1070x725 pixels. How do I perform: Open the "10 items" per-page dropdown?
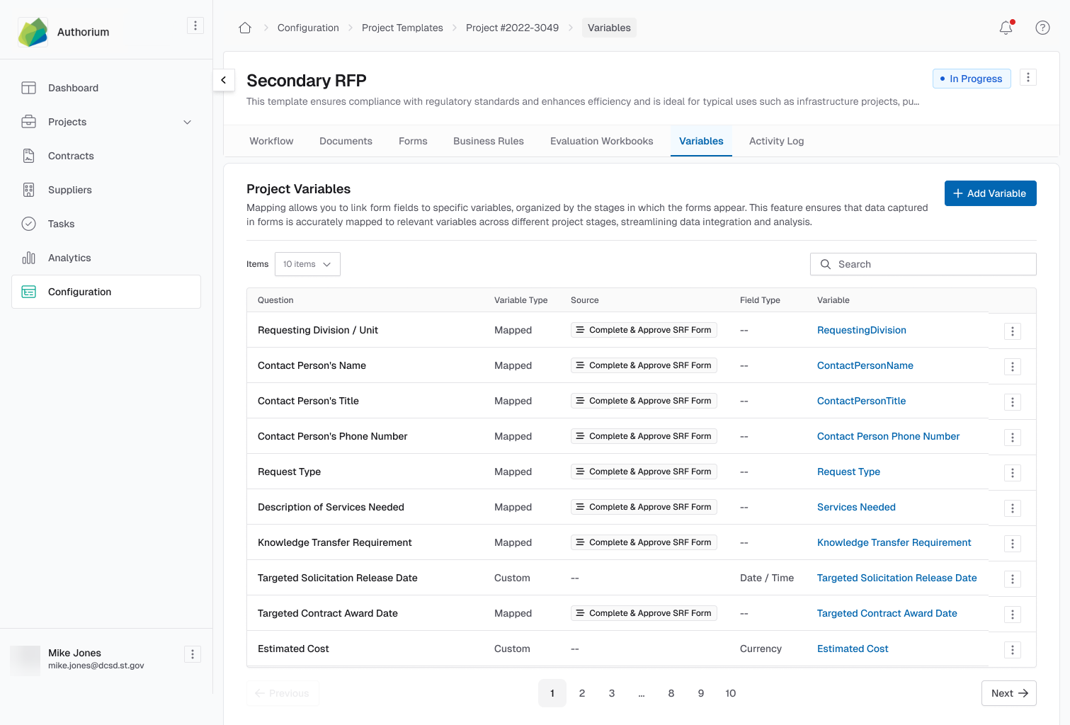pyautogui.click(x=307, y=263)
